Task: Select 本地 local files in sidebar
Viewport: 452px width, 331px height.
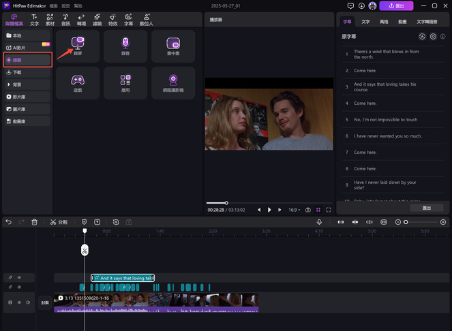Action: pos(27,35)
